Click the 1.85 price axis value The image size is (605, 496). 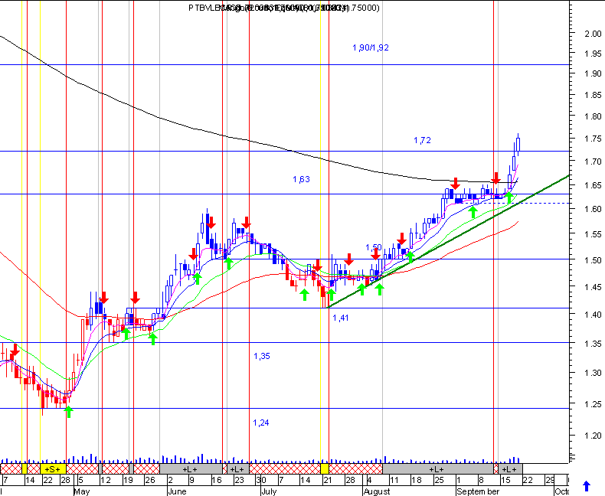click(x=593, y=95)
